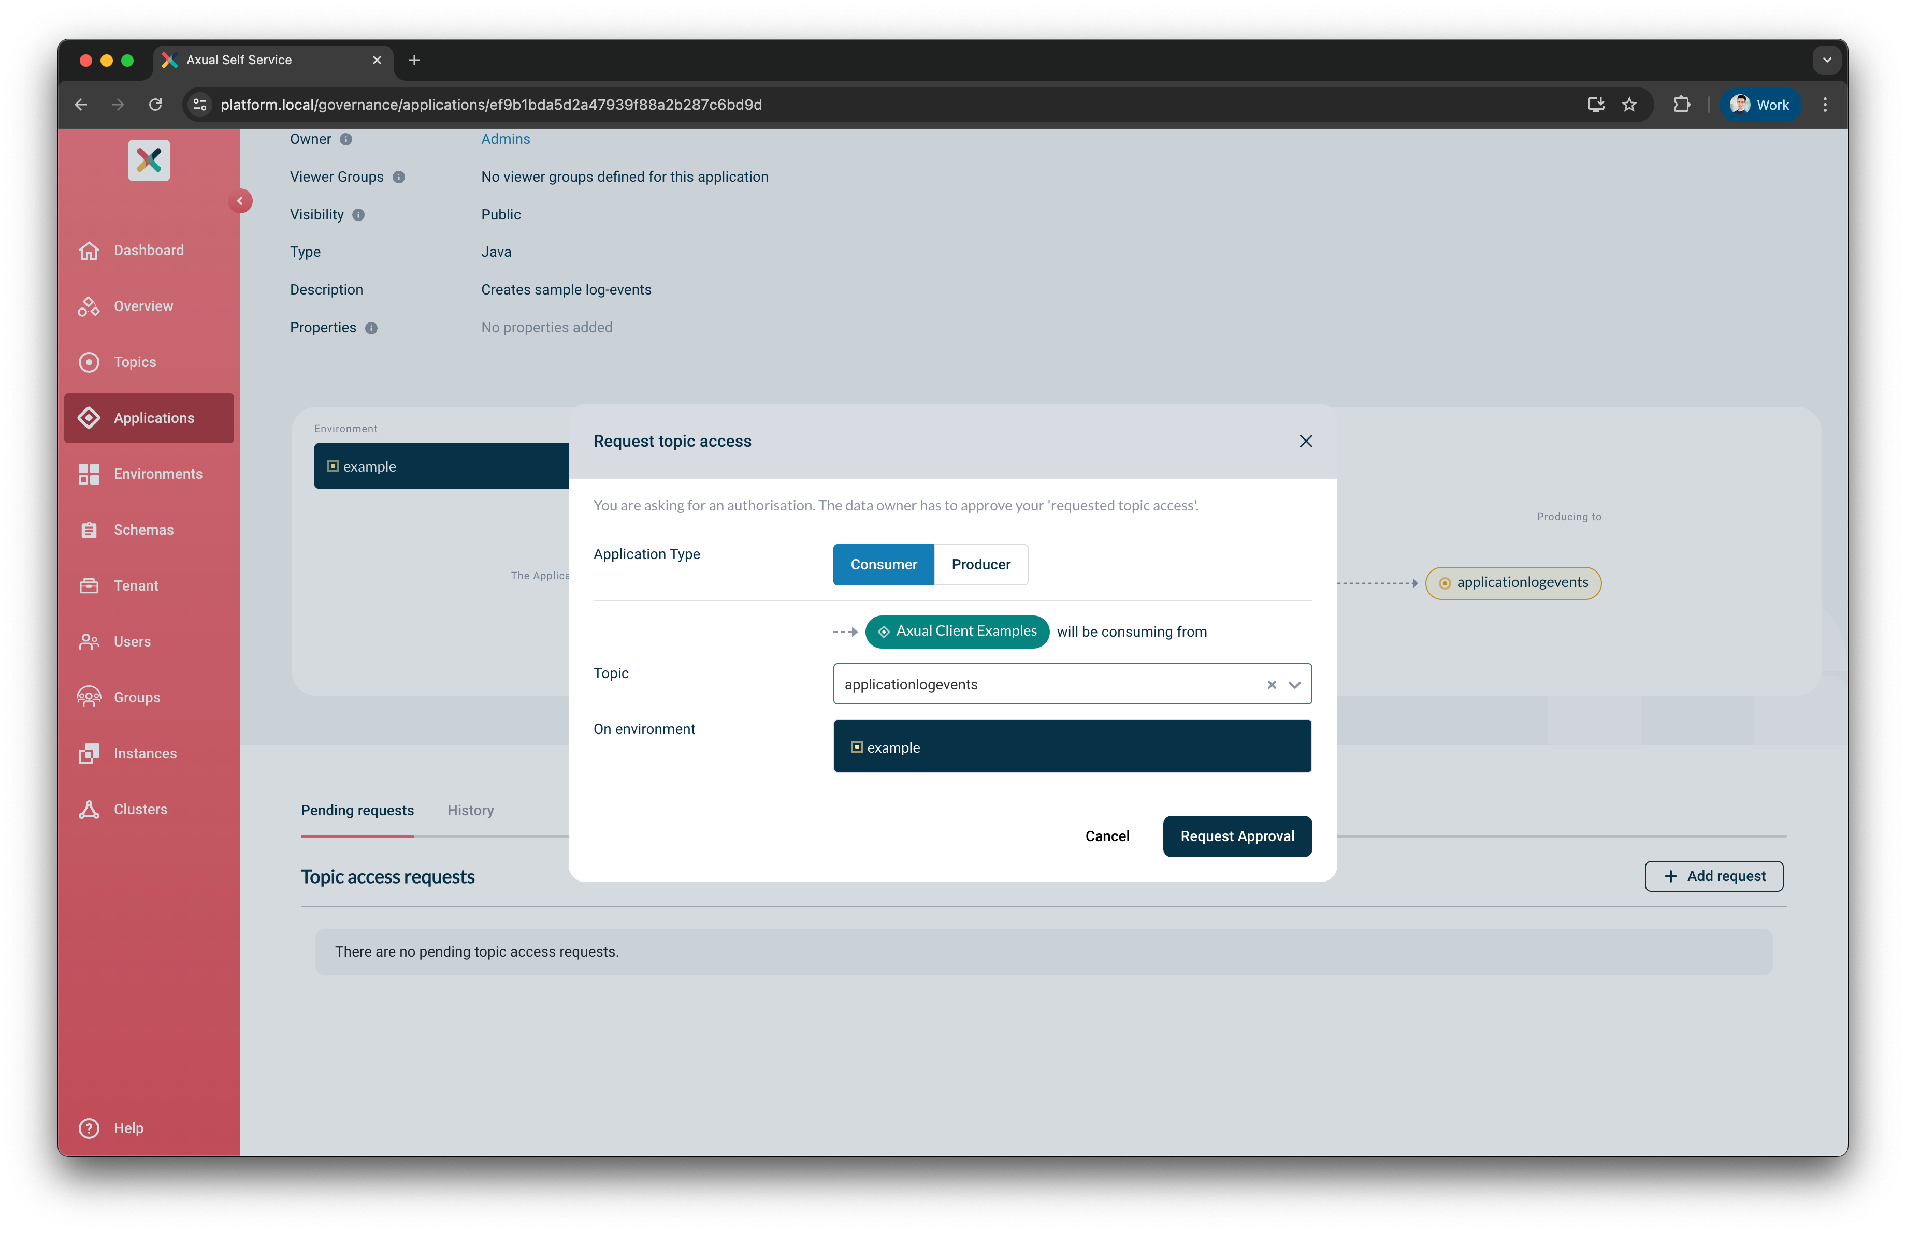1906x1233 pixels.
Task: Collapse the sidebar using the chevron handle
Action: click(241, 201)
